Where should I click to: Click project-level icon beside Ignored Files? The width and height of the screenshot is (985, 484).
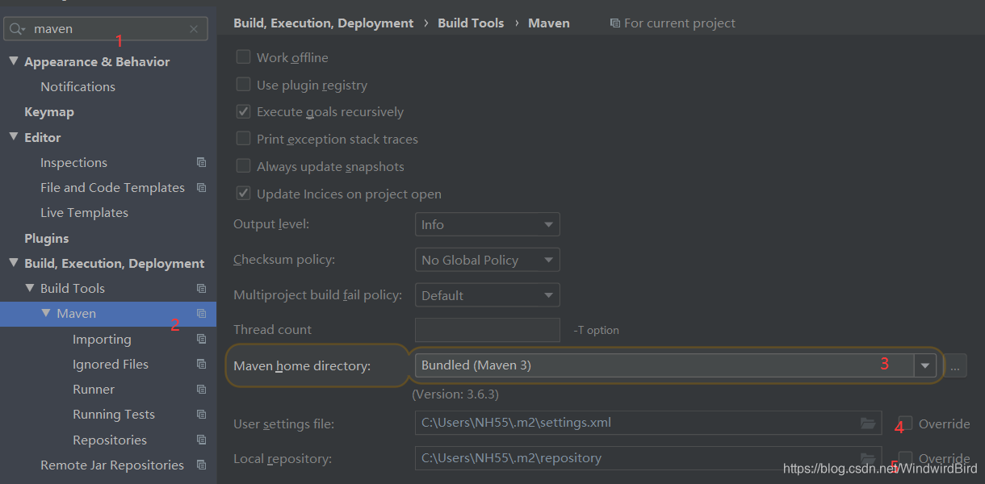click(202, 364)
